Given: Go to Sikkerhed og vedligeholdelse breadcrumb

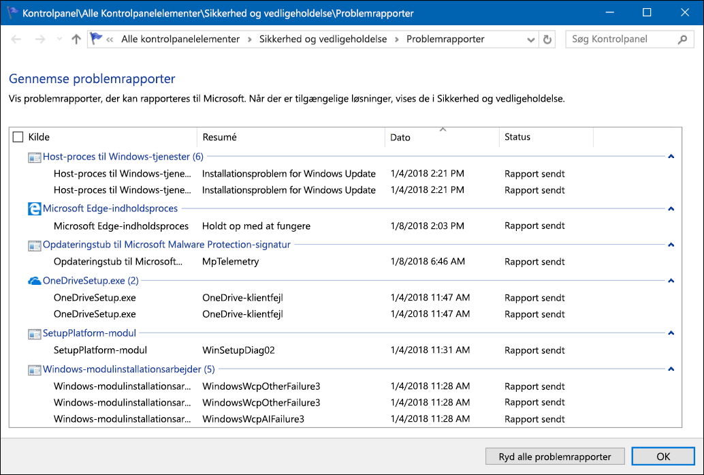Looking at the screenshot, I should [x=323, y=39].
